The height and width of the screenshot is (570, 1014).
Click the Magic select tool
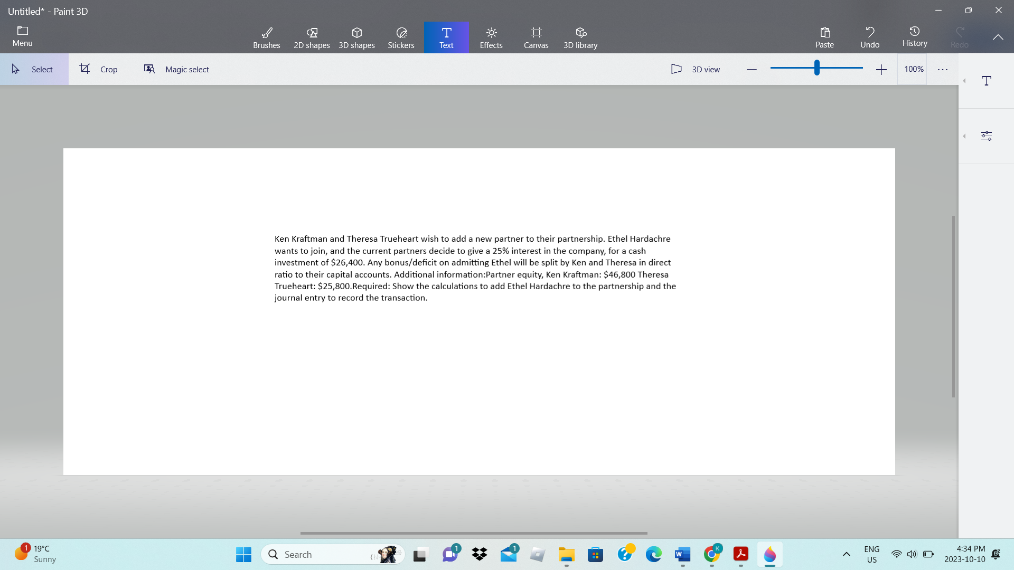[x=176, y=69]
